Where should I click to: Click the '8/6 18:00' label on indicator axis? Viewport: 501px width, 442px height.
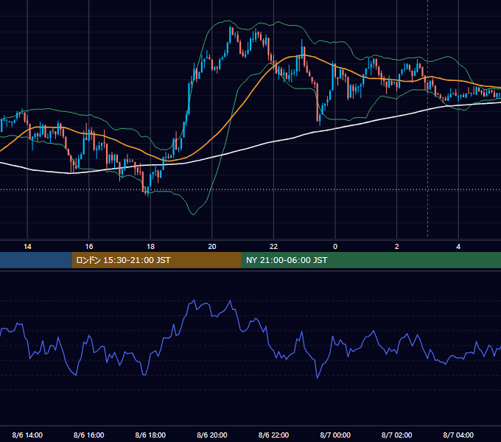point(150,435)
